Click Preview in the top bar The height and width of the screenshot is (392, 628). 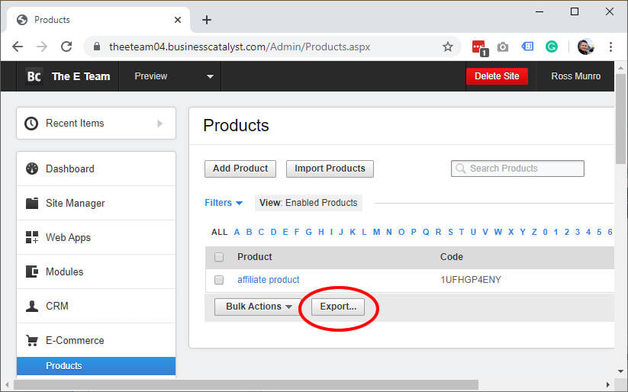click(151, 76)
